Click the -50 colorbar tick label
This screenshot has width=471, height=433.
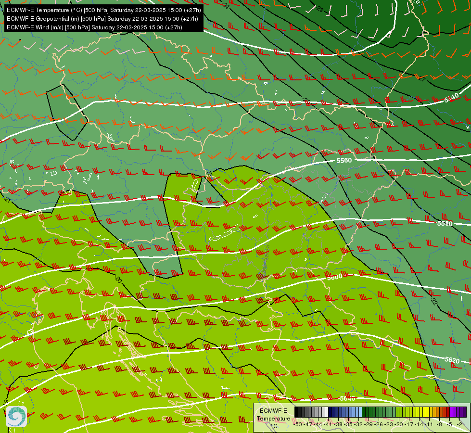pos(298,425)
